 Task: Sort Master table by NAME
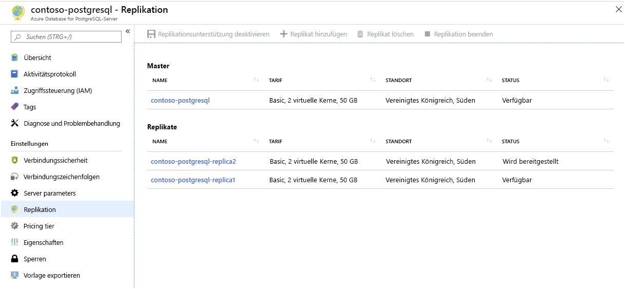coord(256,80)
